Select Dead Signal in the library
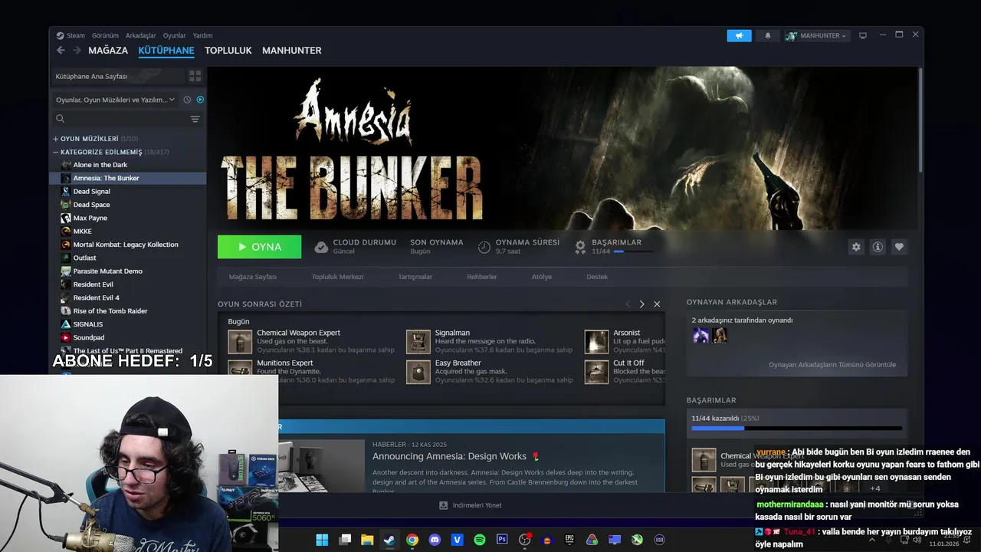Screen dimensions: 981x552 (92, 192)
